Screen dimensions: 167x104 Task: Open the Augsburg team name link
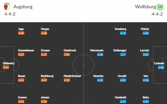tap(23, 7)
